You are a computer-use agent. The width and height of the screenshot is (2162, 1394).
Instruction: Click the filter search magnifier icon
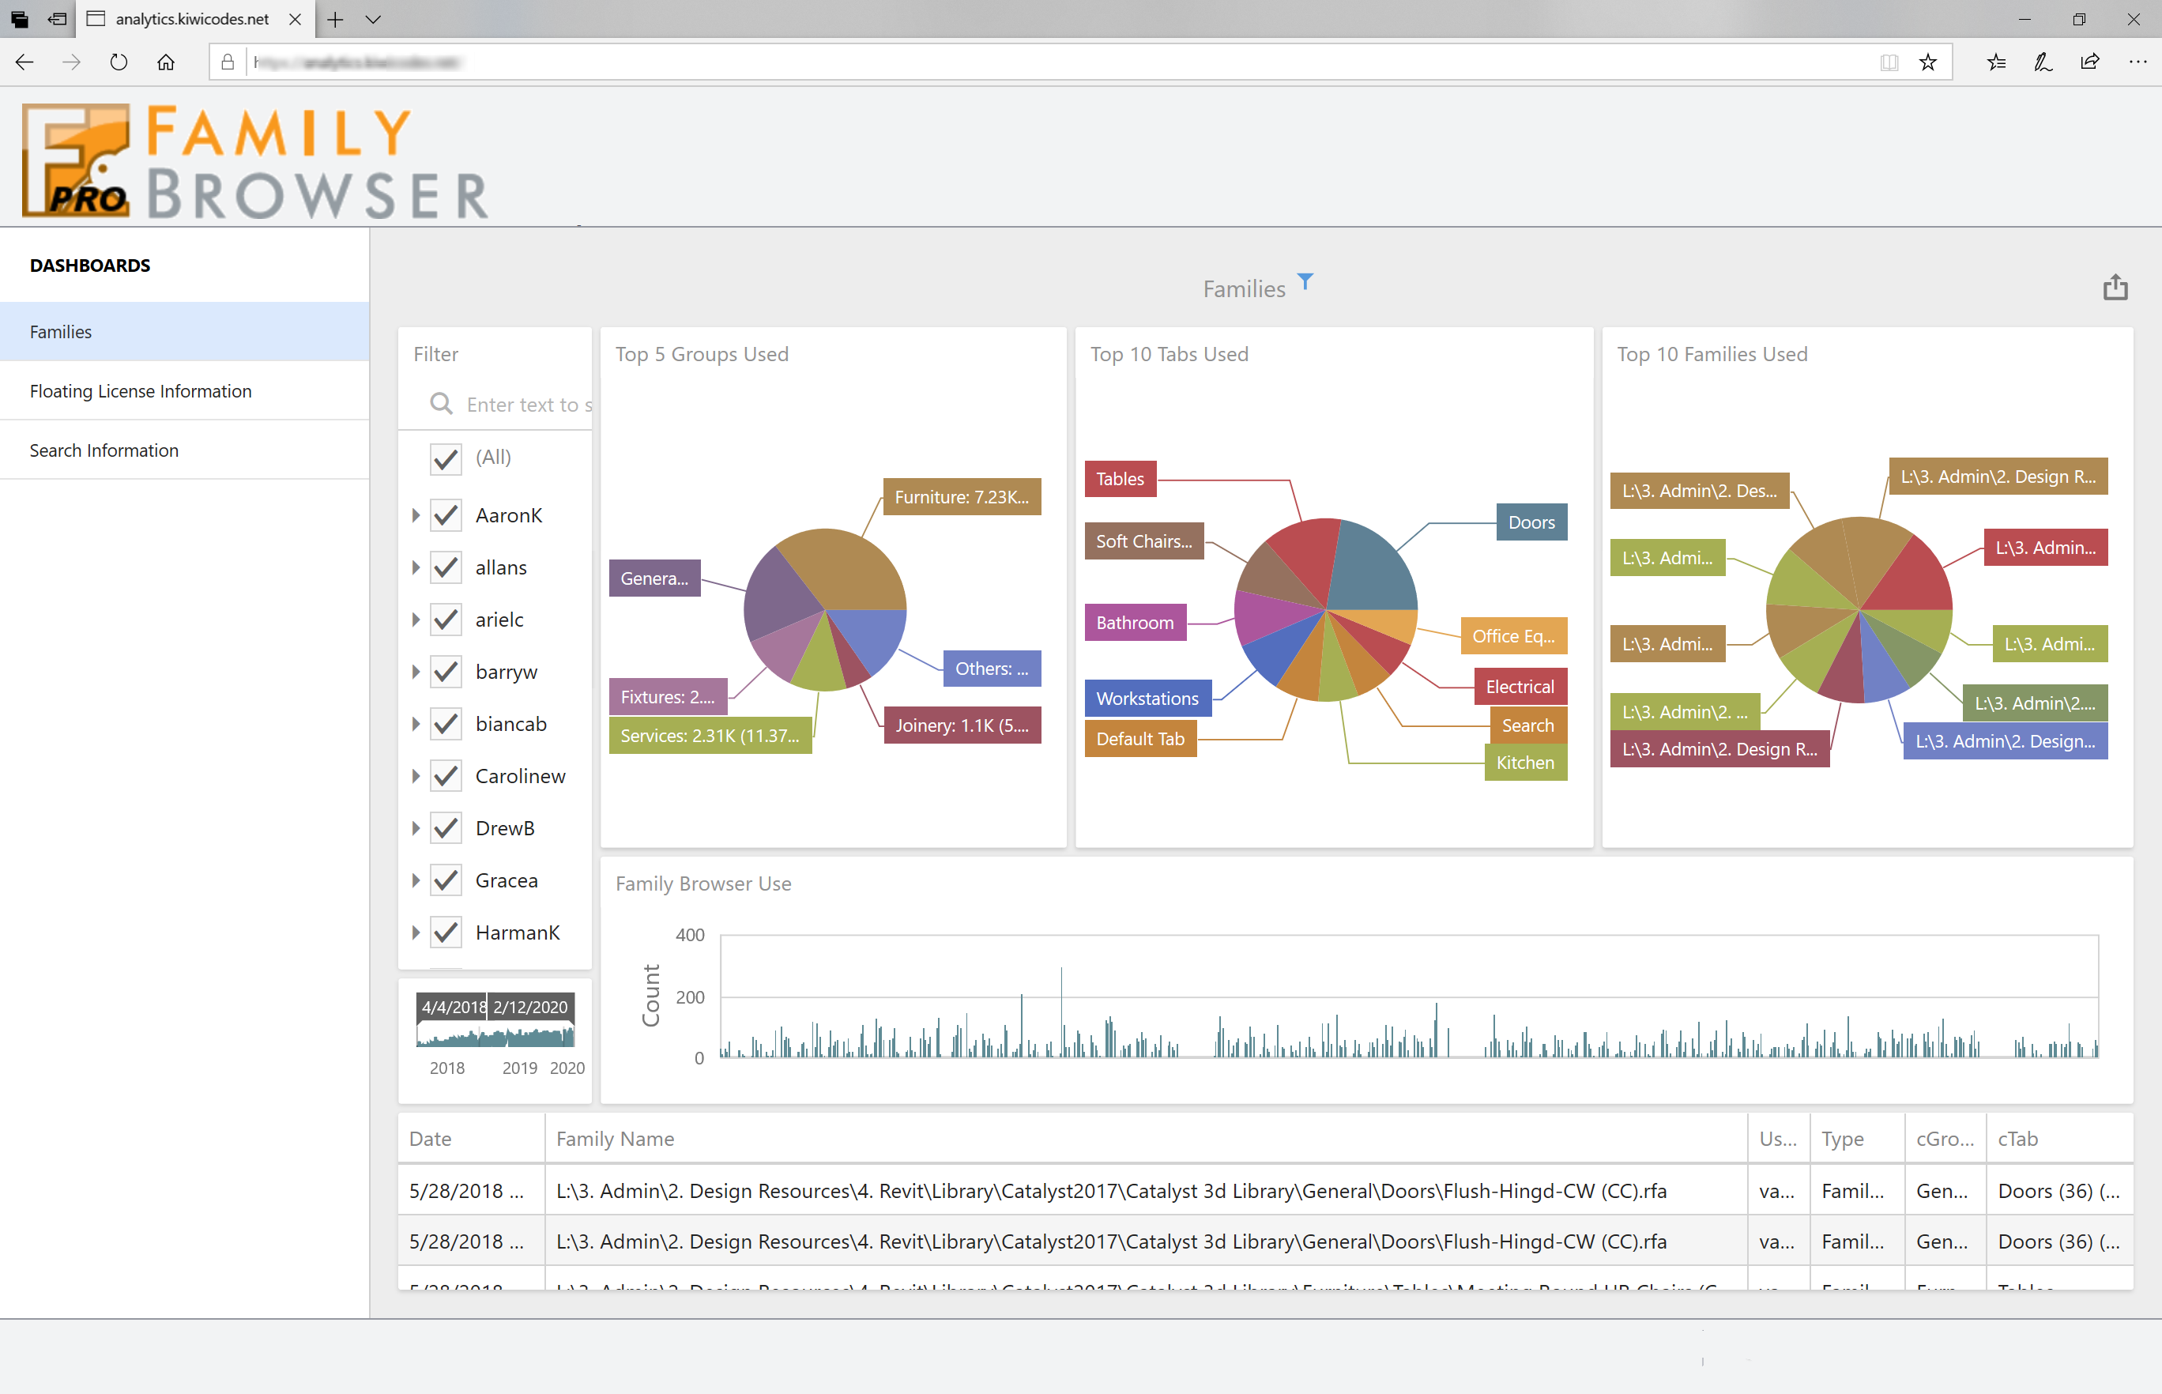(x=441, y=404)
